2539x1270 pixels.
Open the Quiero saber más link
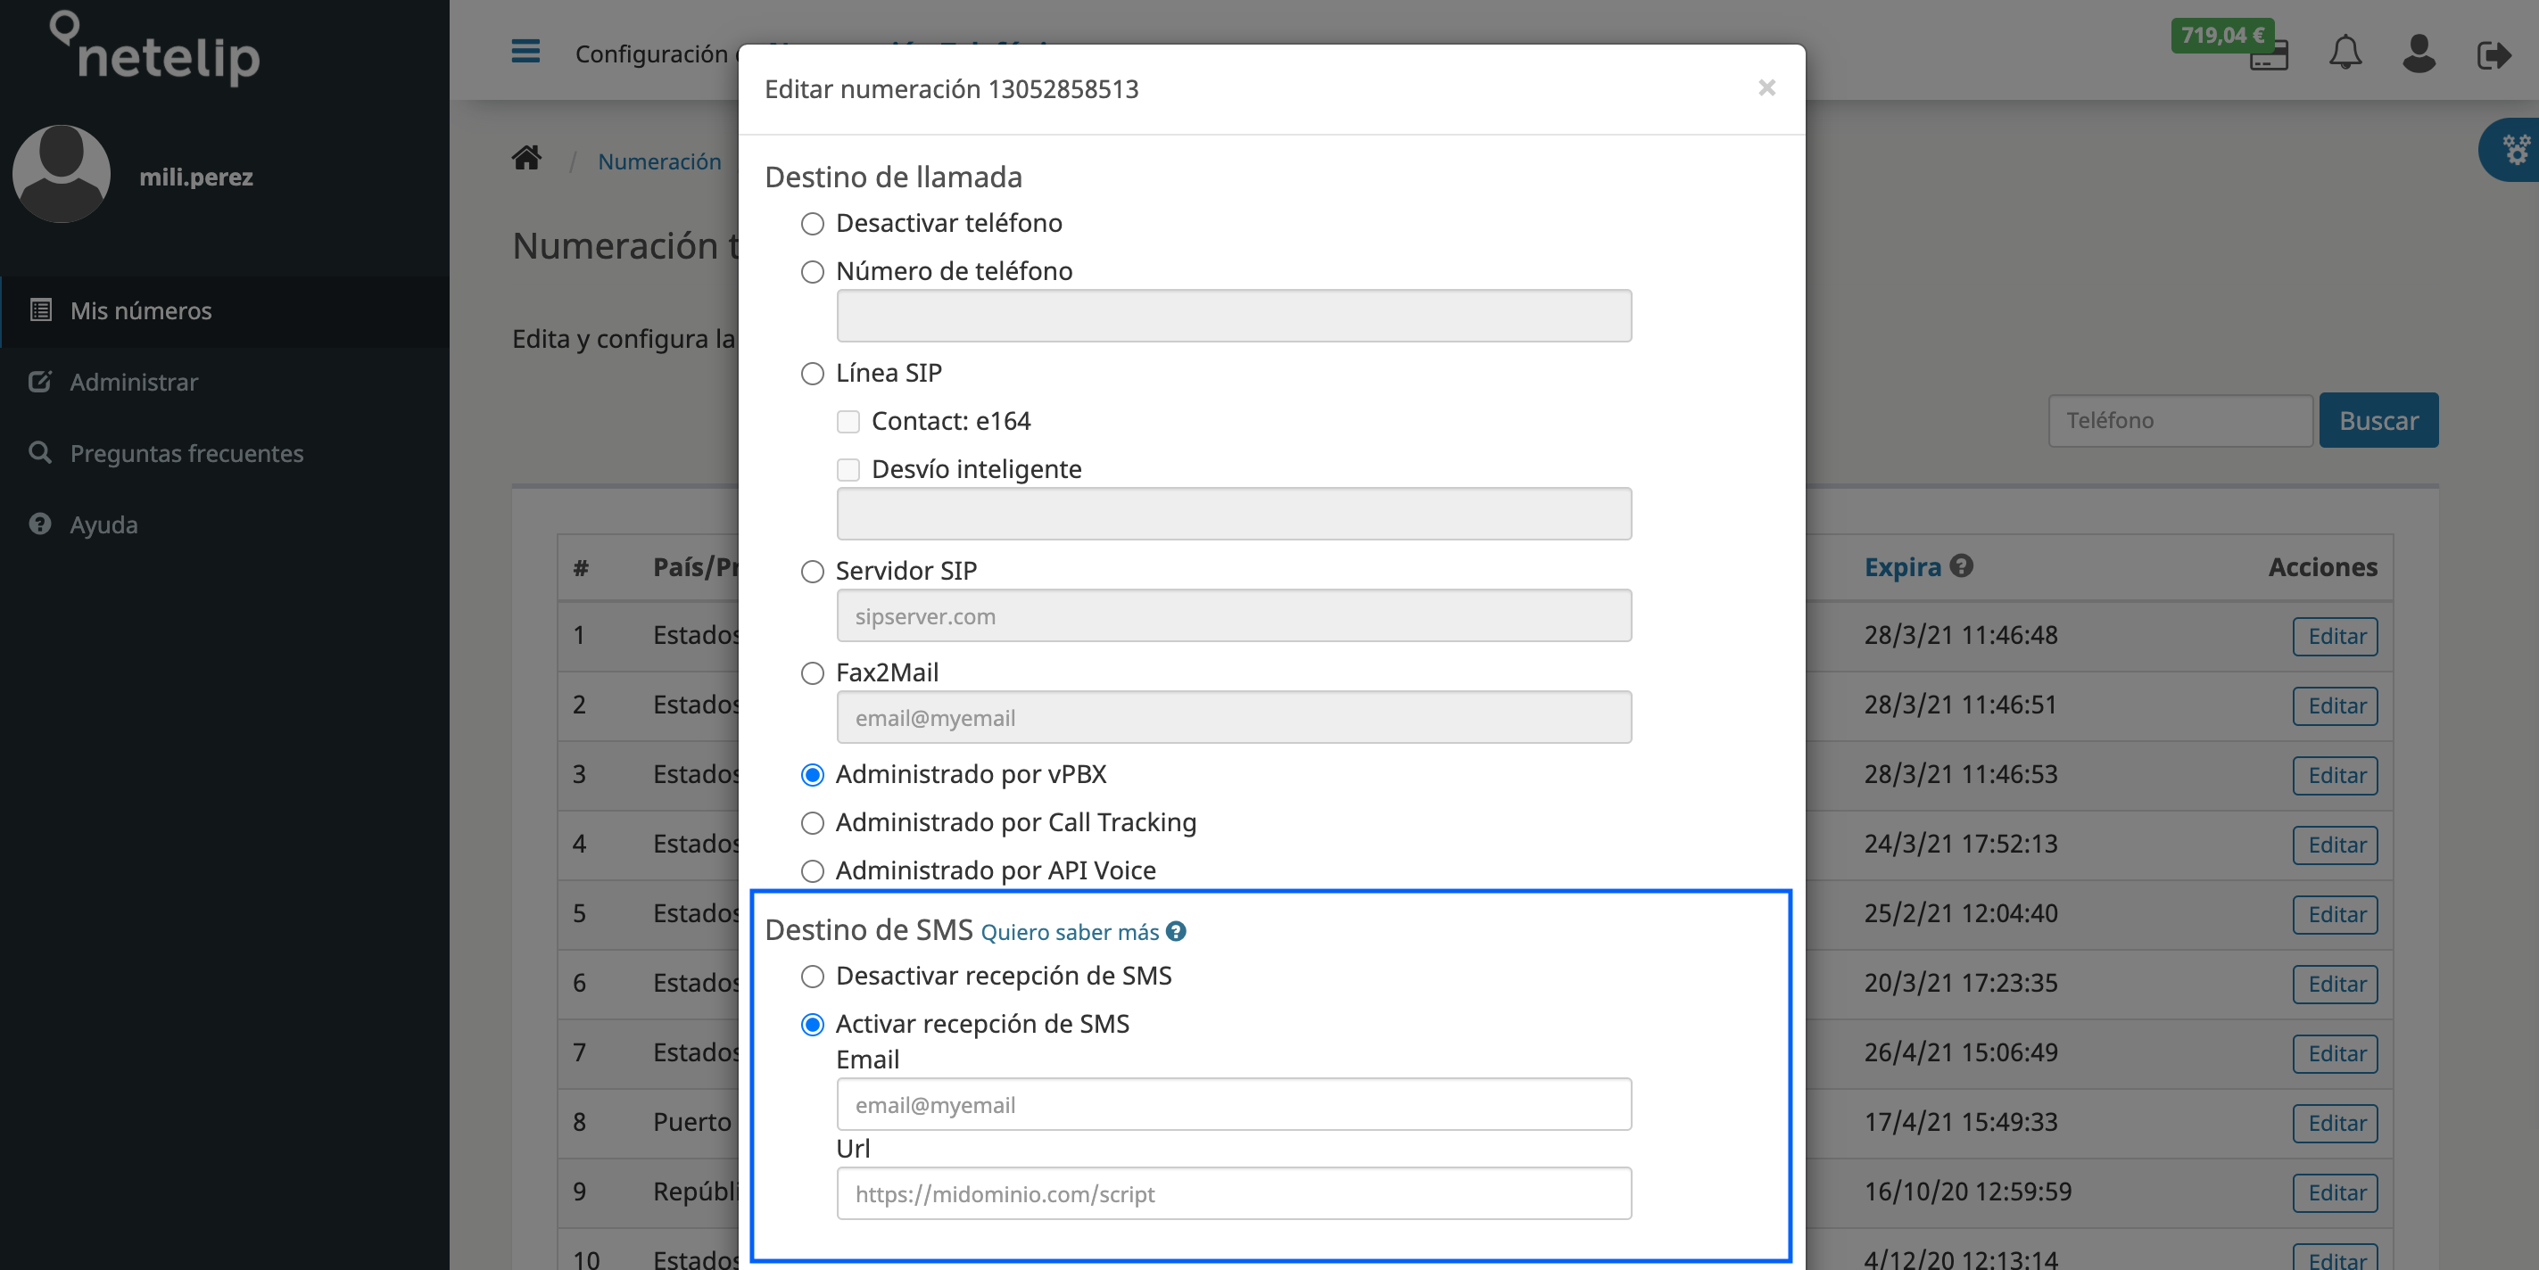(x=1070, y=931)
